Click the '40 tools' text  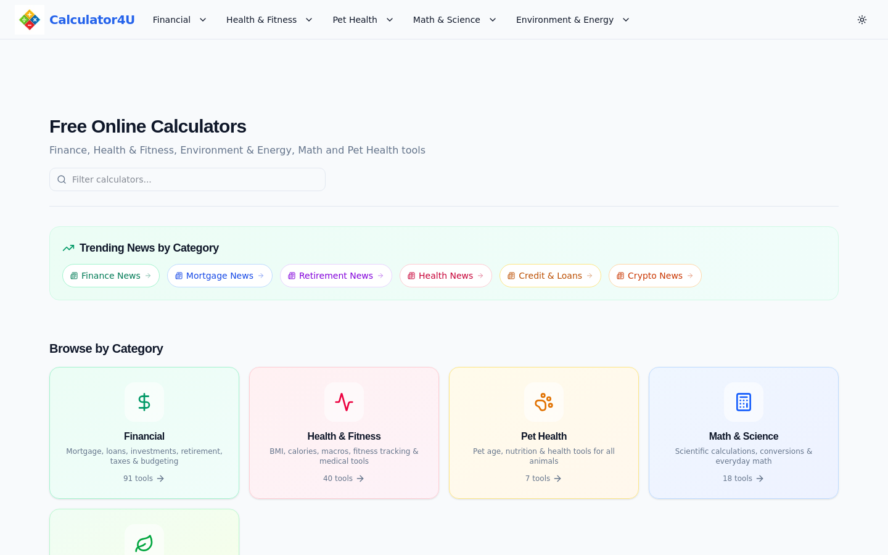click(x=338, y=479)
